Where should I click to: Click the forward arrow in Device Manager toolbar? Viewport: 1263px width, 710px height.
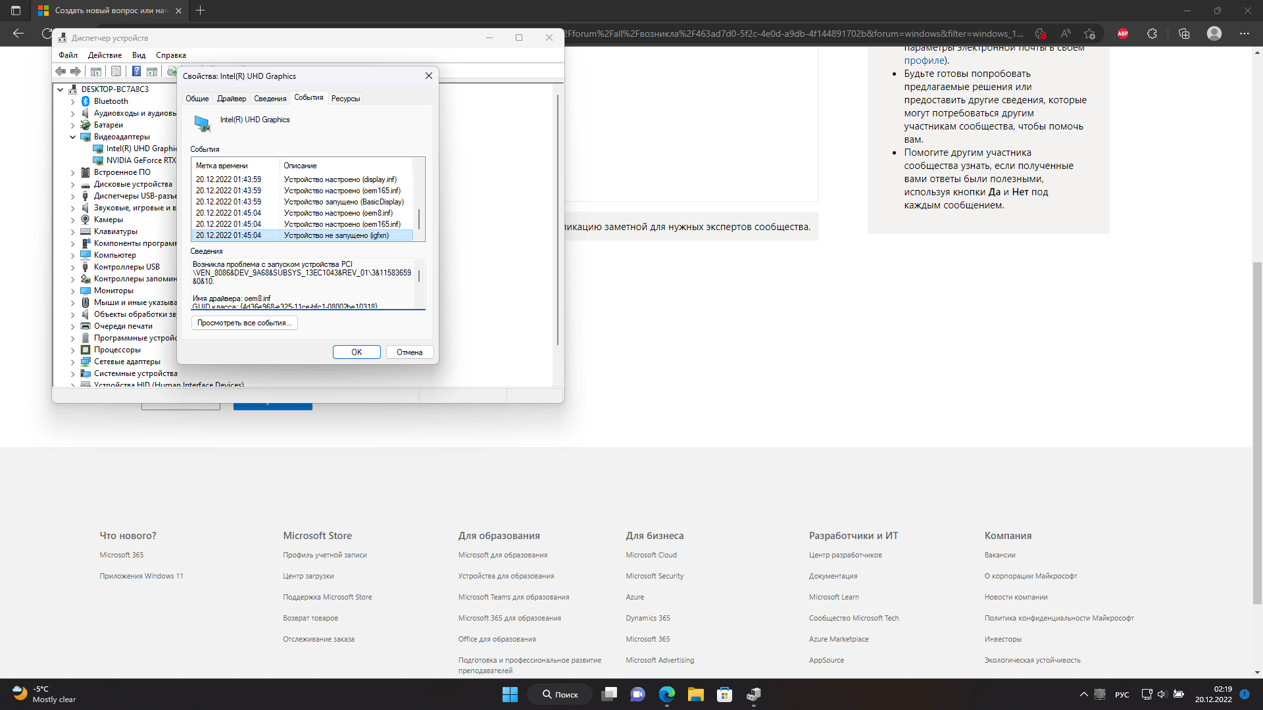click(x=76, y=71)
